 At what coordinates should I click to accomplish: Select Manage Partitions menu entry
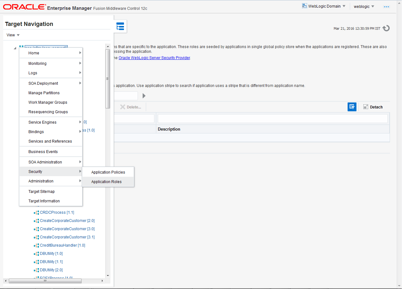[51, 93]
